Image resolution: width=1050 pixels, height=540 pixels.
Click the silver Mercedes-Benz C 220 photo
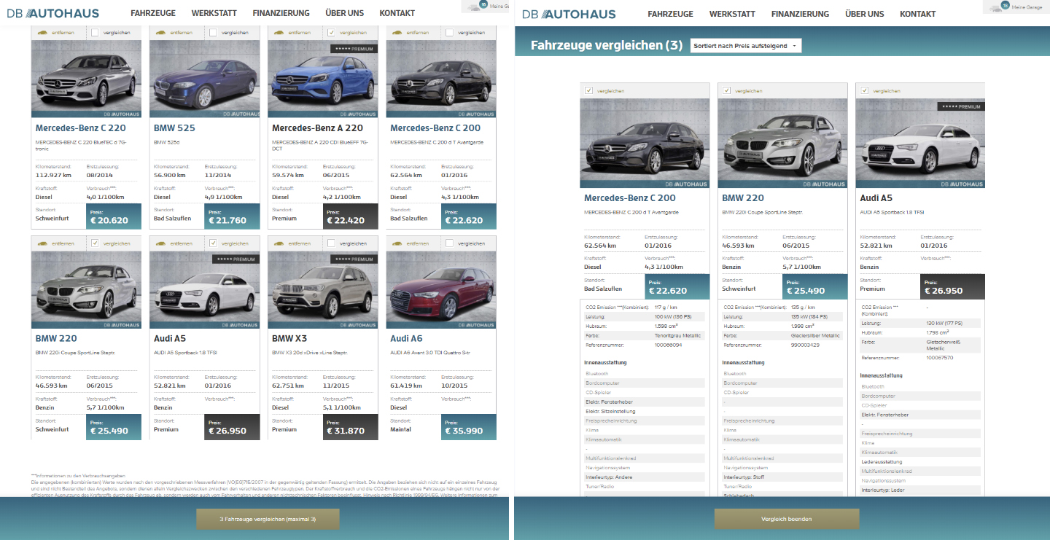click(83, 79)
